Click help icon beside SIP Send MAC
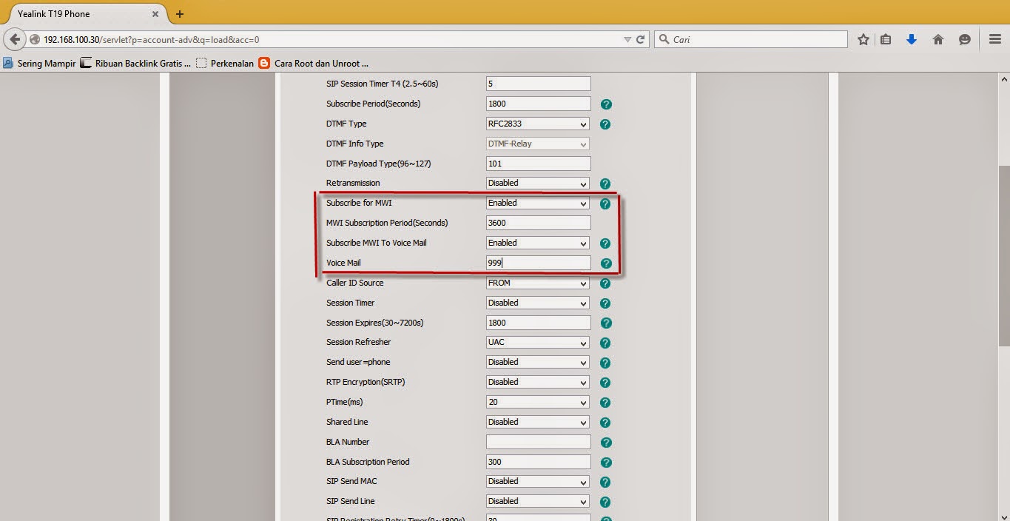The image size is (1010, 521). tap(605, 483)
